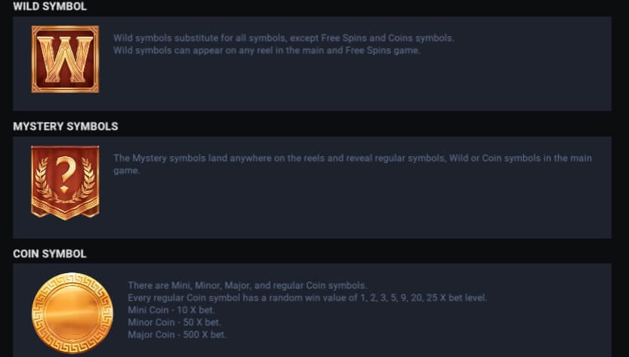Image resolution: width=629 pixels, height=357 pixels.
Task: Select the COIN SYMBOL heading
Action: (x=50, y=254)
